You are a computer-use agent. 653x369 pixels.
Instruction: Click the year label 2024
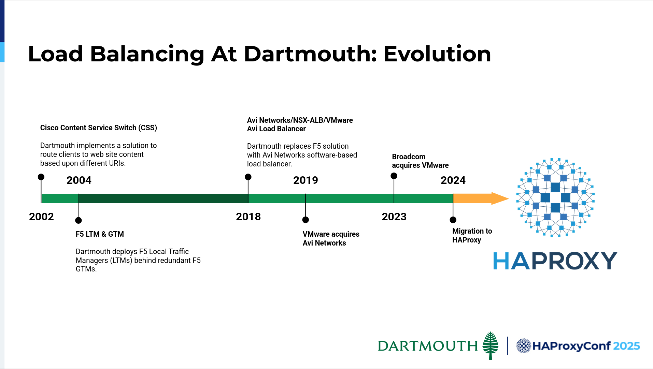[x=453, y=180]
